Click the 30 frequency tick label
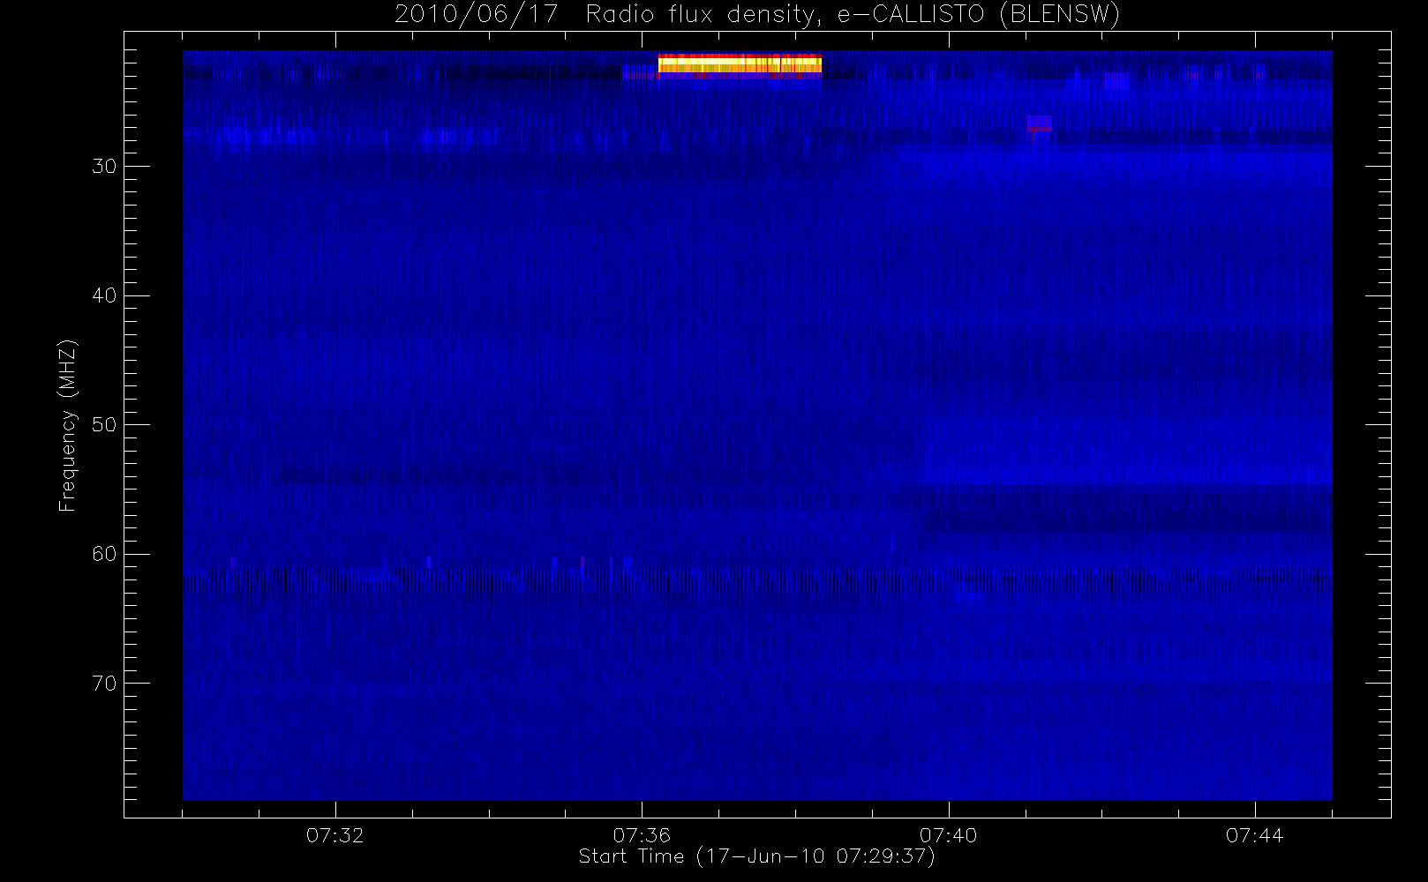1428x882 pixels. point(104,167)
